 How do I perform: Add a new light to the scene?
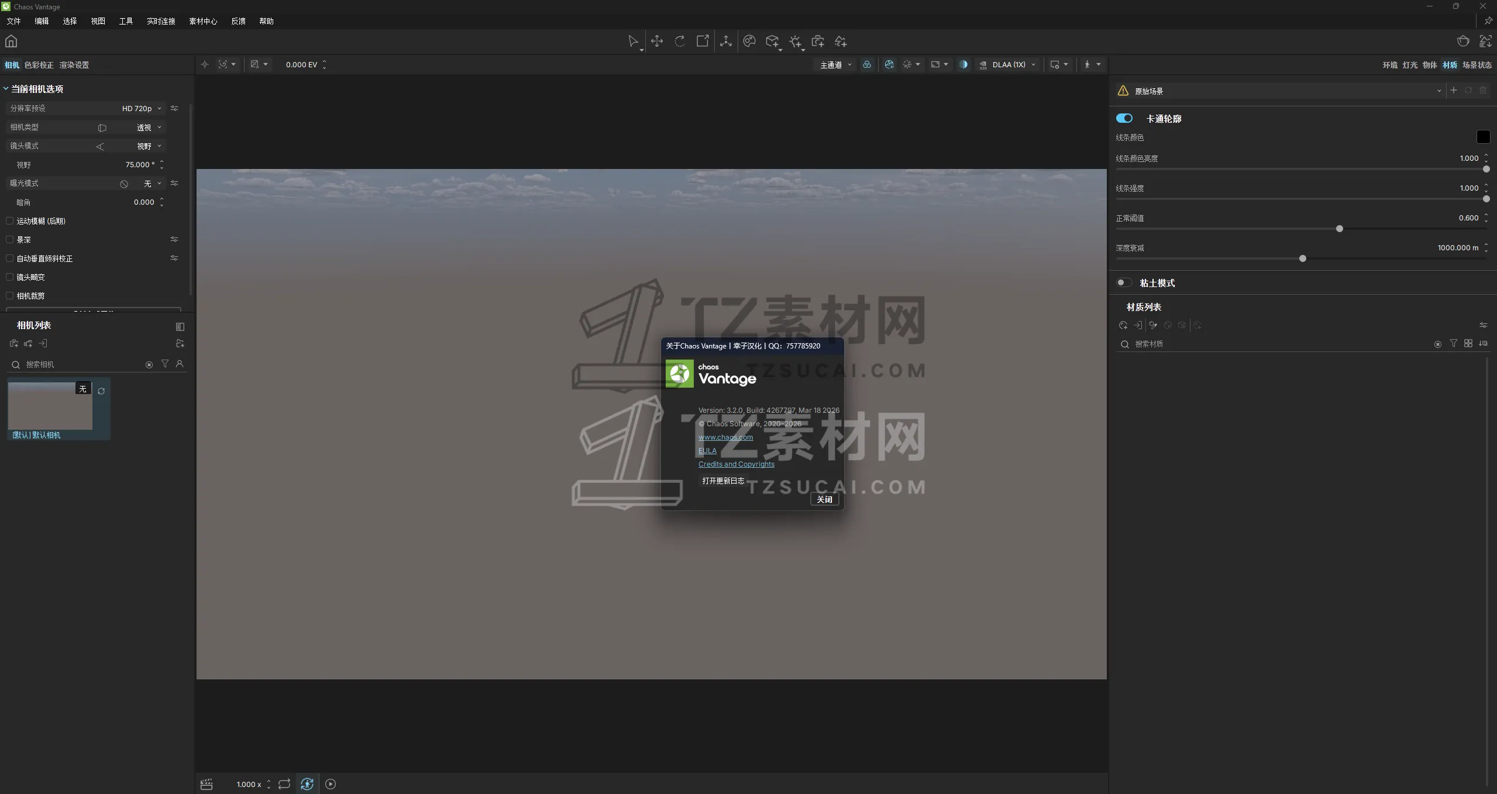(x=796, y=41)
